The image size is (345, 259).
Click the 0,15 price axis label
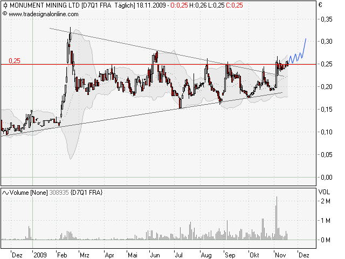(x=327, y=110)
